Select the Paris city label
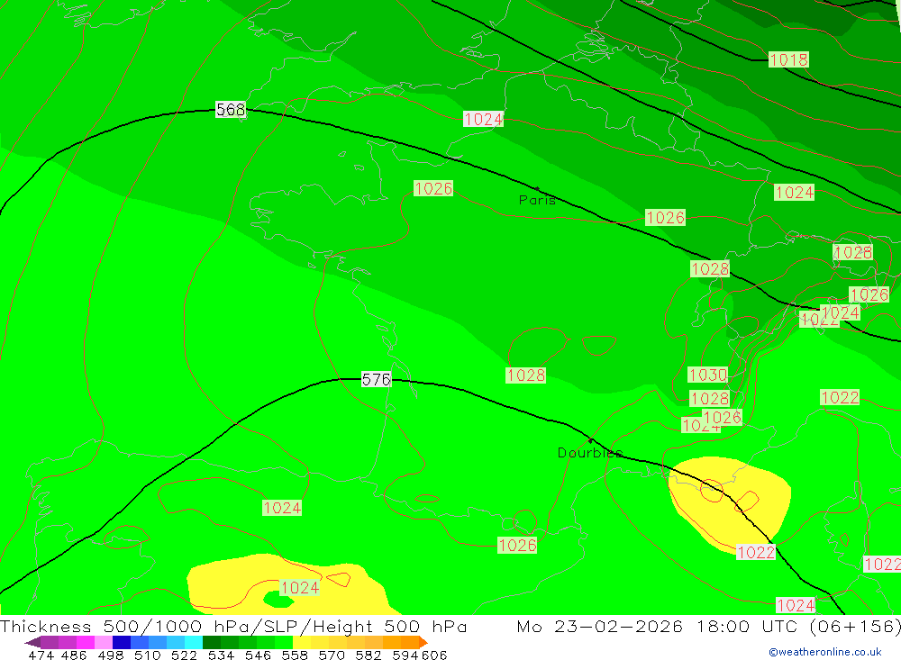Image resolution: width=901 pixels, height=660 pixels. 537,200
